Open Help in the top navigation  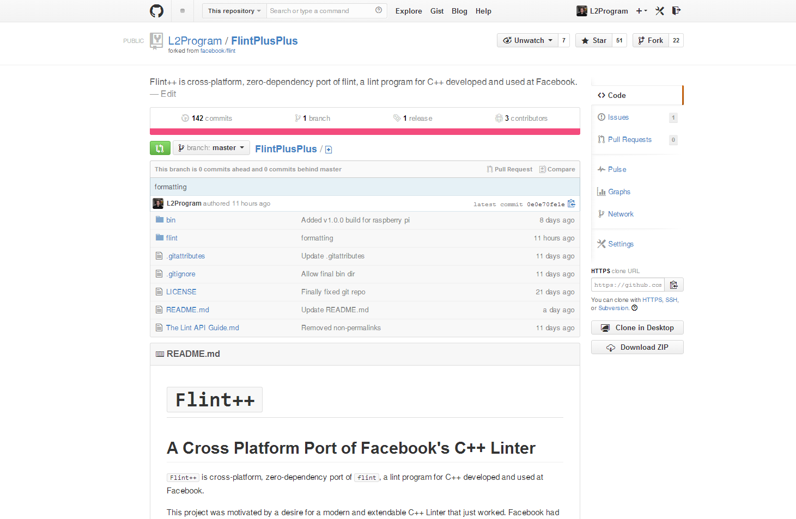point(483,11)
